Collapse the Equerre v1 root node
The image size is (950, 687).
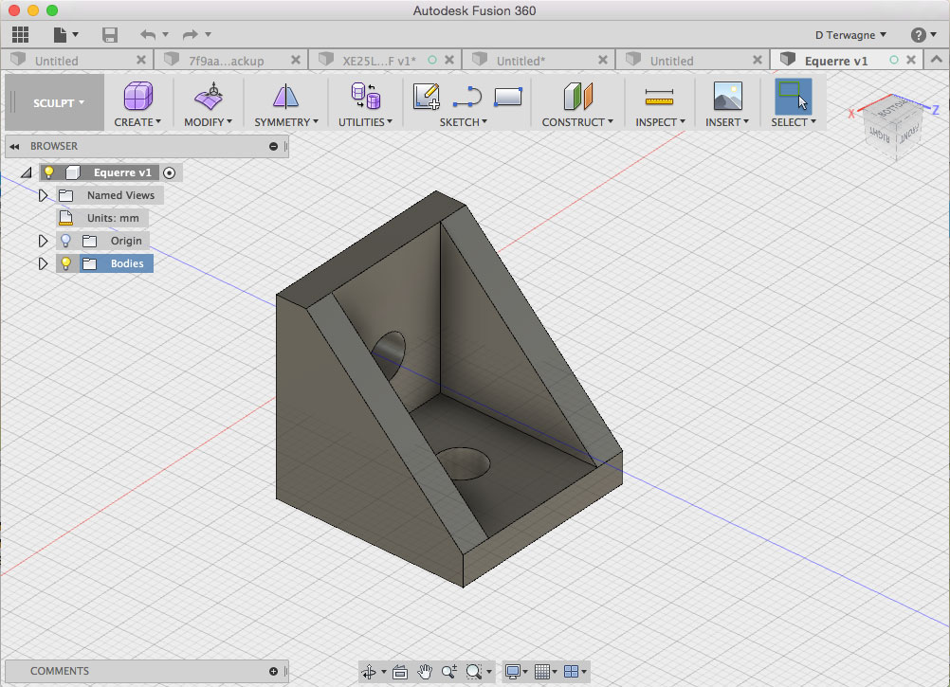[26, 173]
